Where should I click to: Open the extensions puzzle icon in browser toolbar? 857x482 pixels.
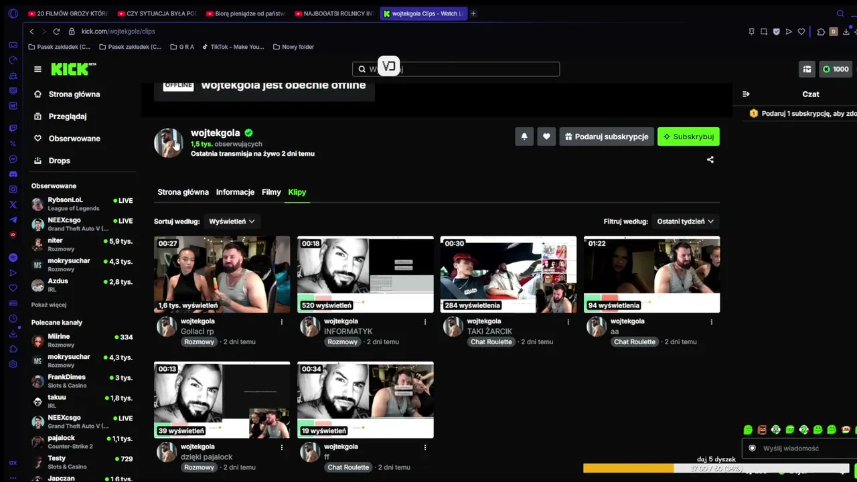click(821, 31)
